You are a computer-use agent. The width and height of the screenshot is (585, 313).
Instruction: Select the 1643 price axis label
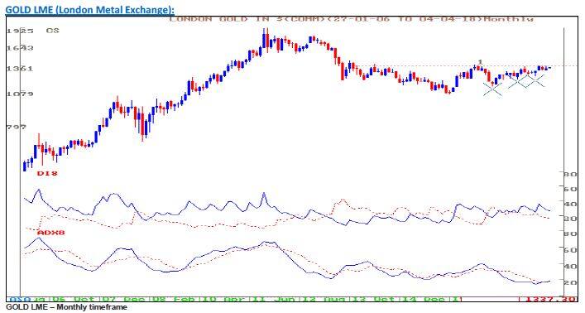[20, 48]
